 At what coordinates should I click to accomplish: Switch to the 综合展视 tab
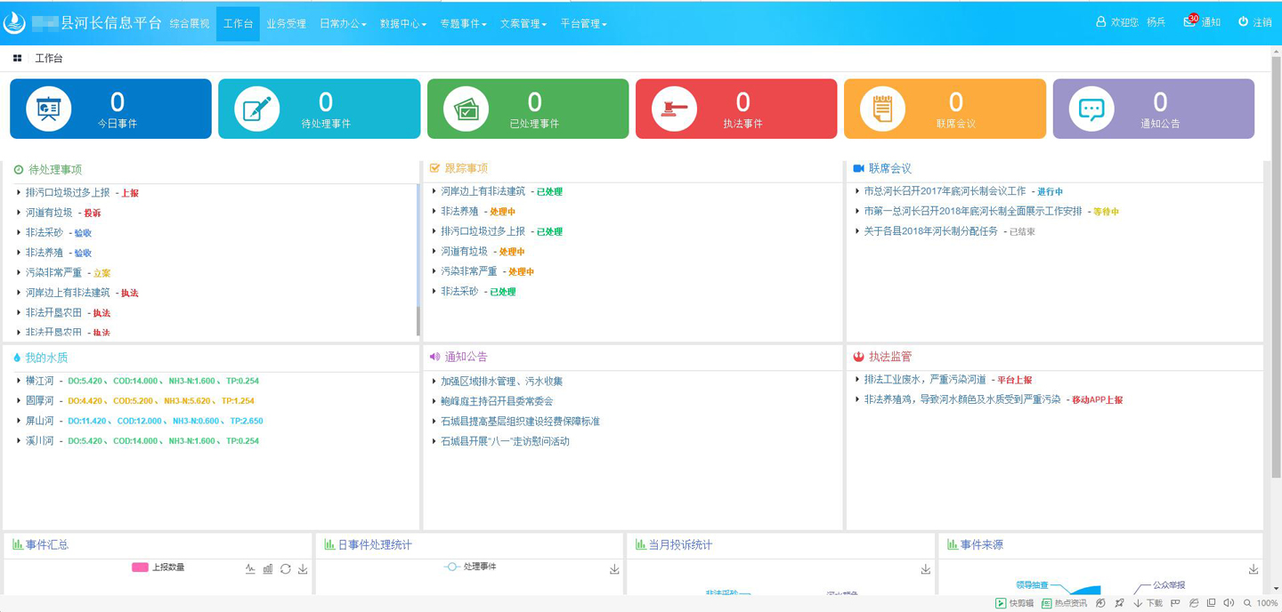191,24
